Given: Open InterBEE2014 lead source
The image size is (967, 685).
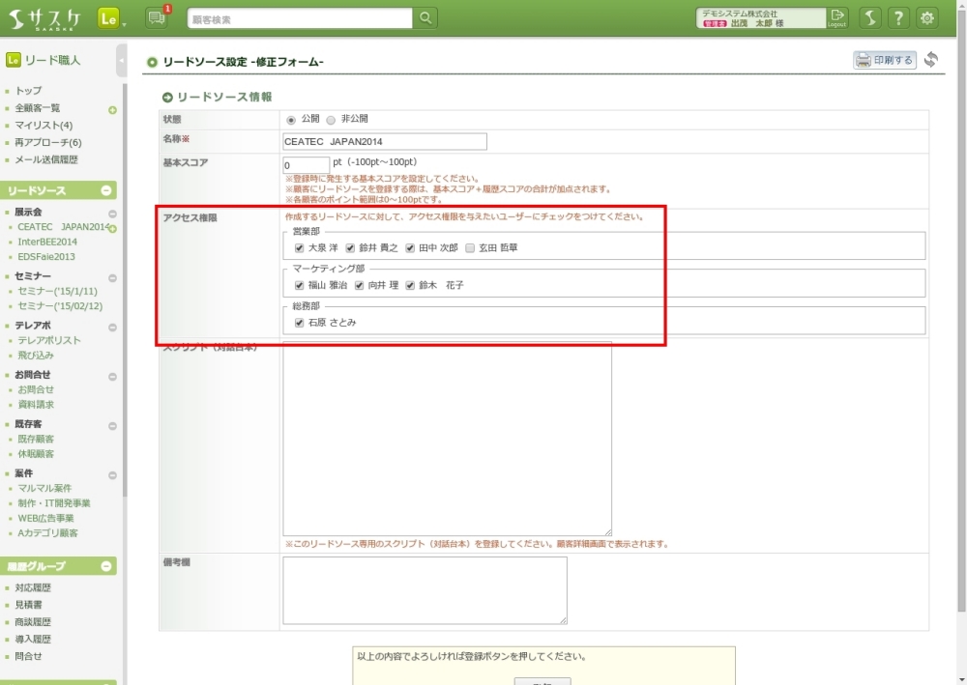Looking at the screenshot, I should click(47, 243).
